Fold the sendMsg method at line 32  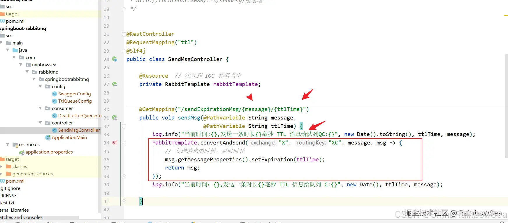124,126
